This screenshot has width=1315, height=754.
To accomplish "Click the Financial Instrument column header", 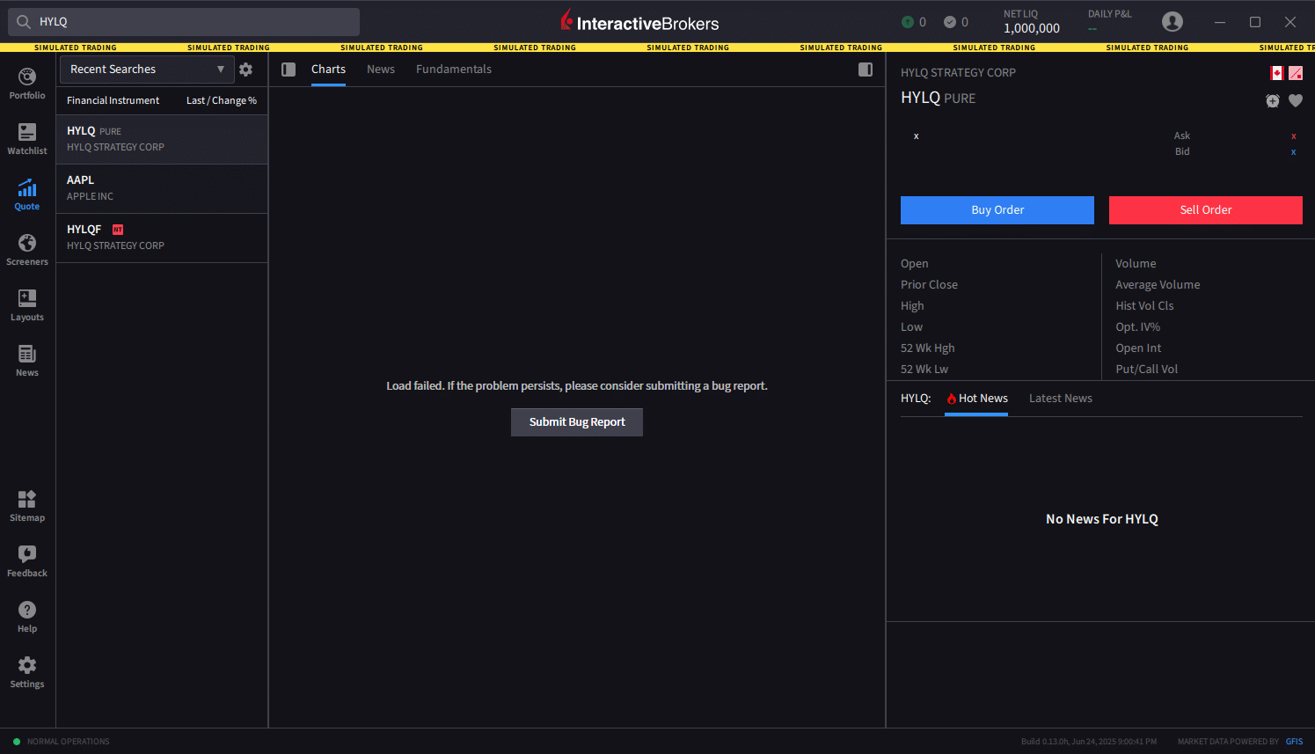I will coord(113,101).
